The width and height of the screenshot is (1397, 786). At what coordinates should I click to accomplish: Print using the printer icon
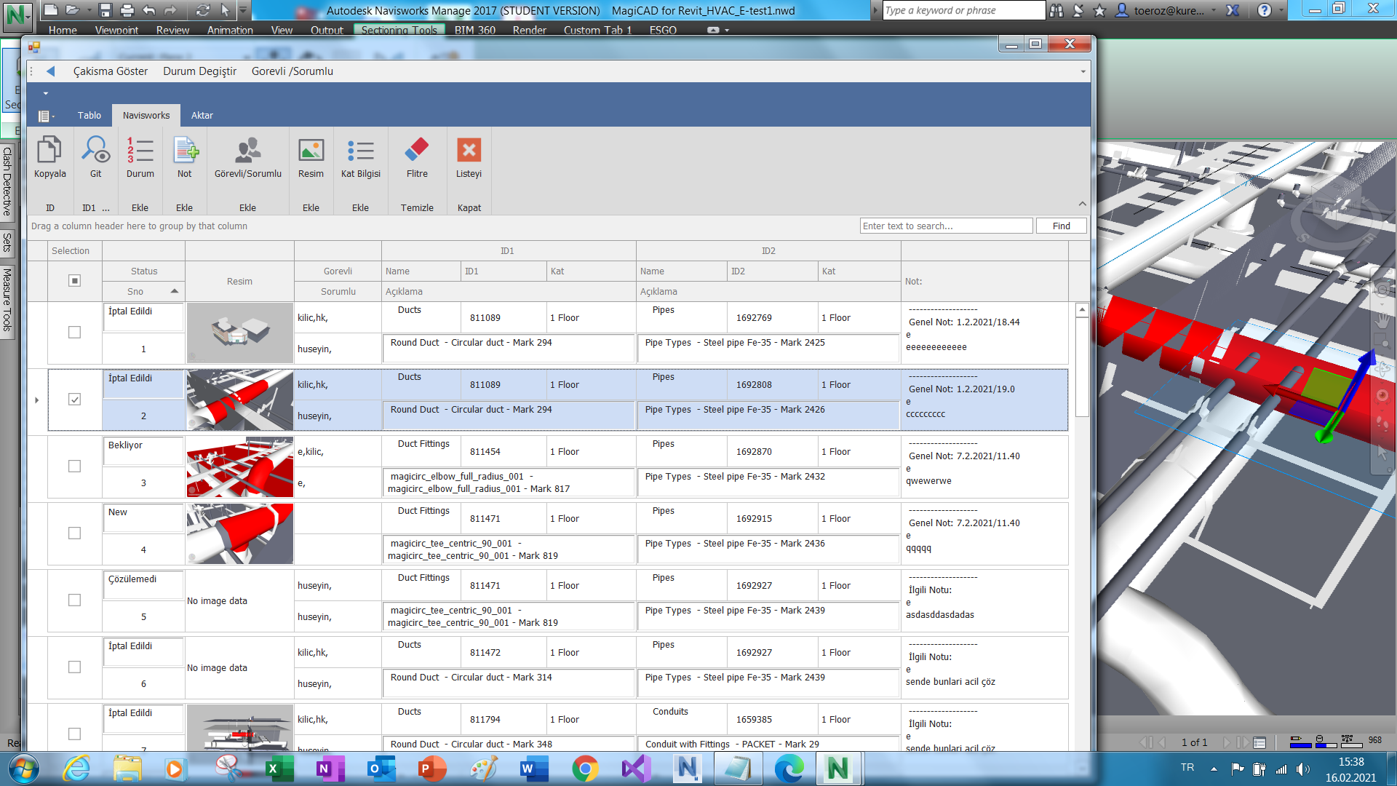[x=127, y=9]
